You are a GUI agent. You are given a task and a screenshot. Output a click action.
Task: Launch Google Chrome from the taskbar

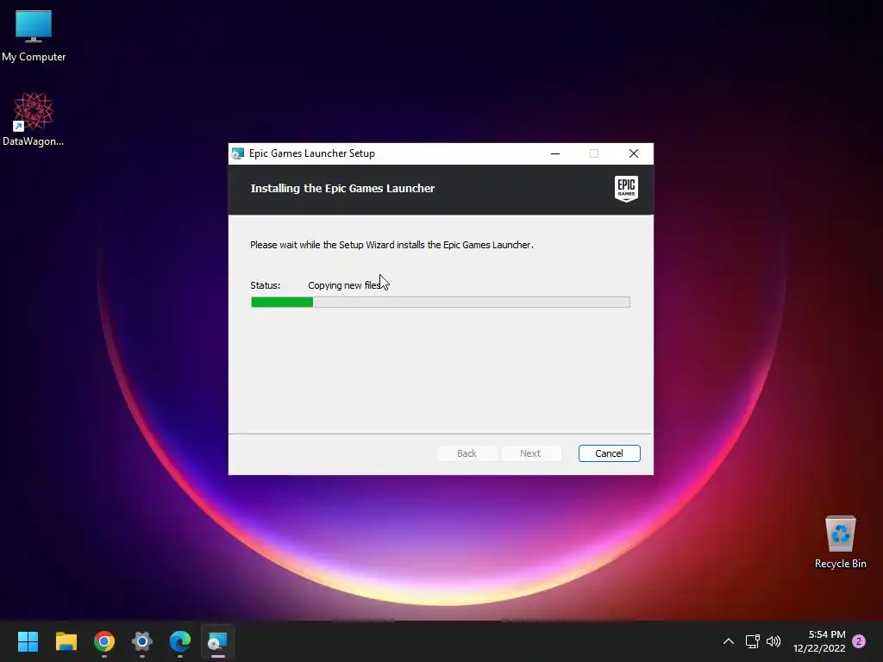[x=104, y=641]
